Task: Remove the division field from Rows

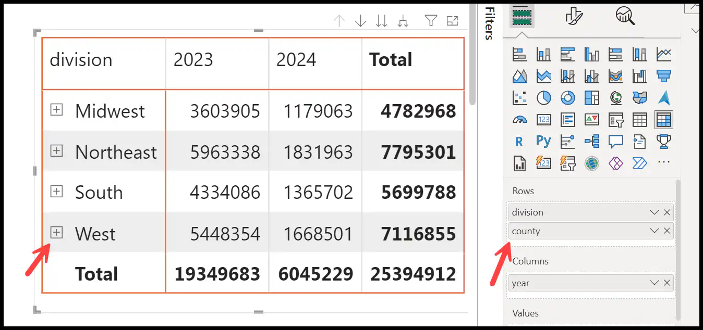Action: tap(667, 212)
